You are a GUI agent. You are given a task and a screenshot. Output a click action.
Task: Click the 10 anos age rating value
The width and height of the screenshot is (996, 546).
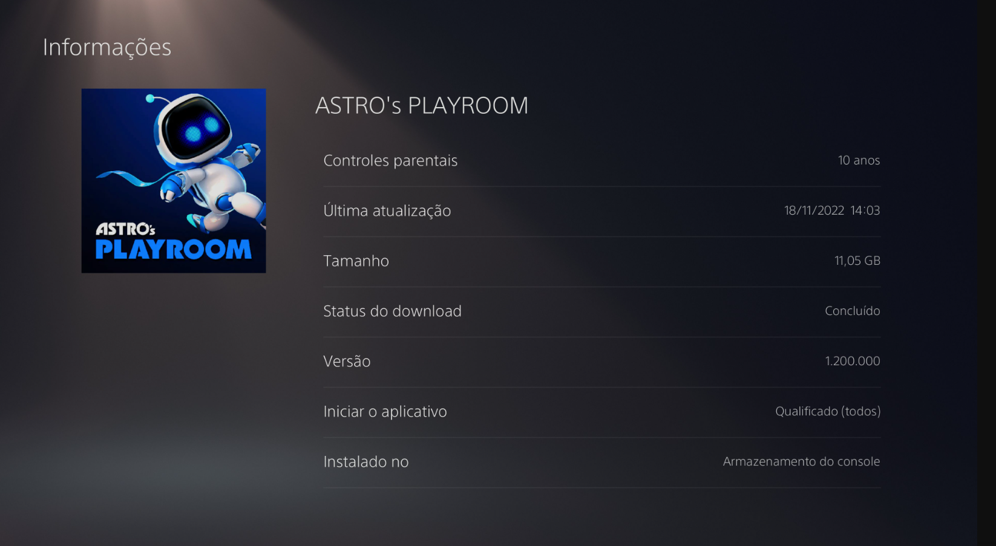(x=859, y=160)
